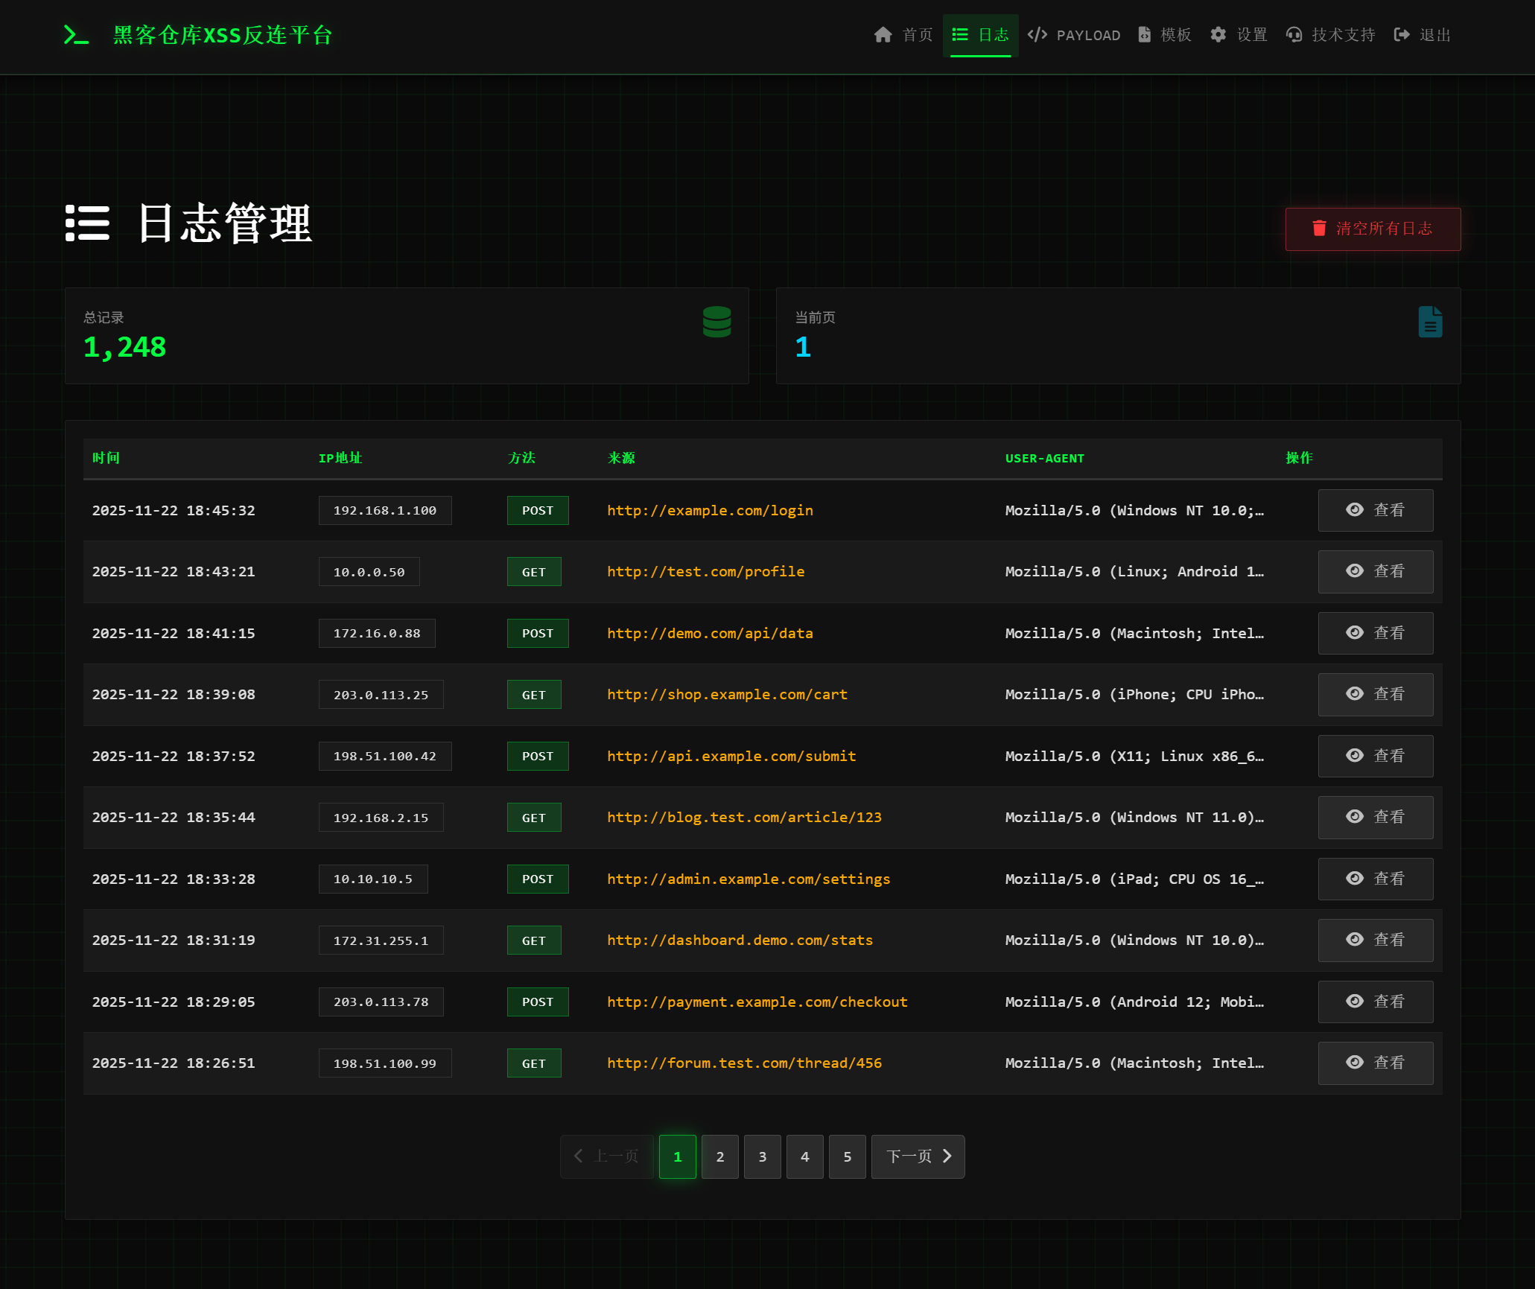
Task: Click the 技术支持 headset icon
Action: (1294, 35)
